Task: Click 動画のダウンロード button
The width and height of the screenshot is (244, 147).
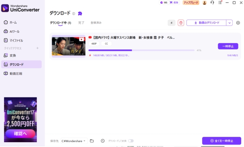Action: (x=206, y=23)
